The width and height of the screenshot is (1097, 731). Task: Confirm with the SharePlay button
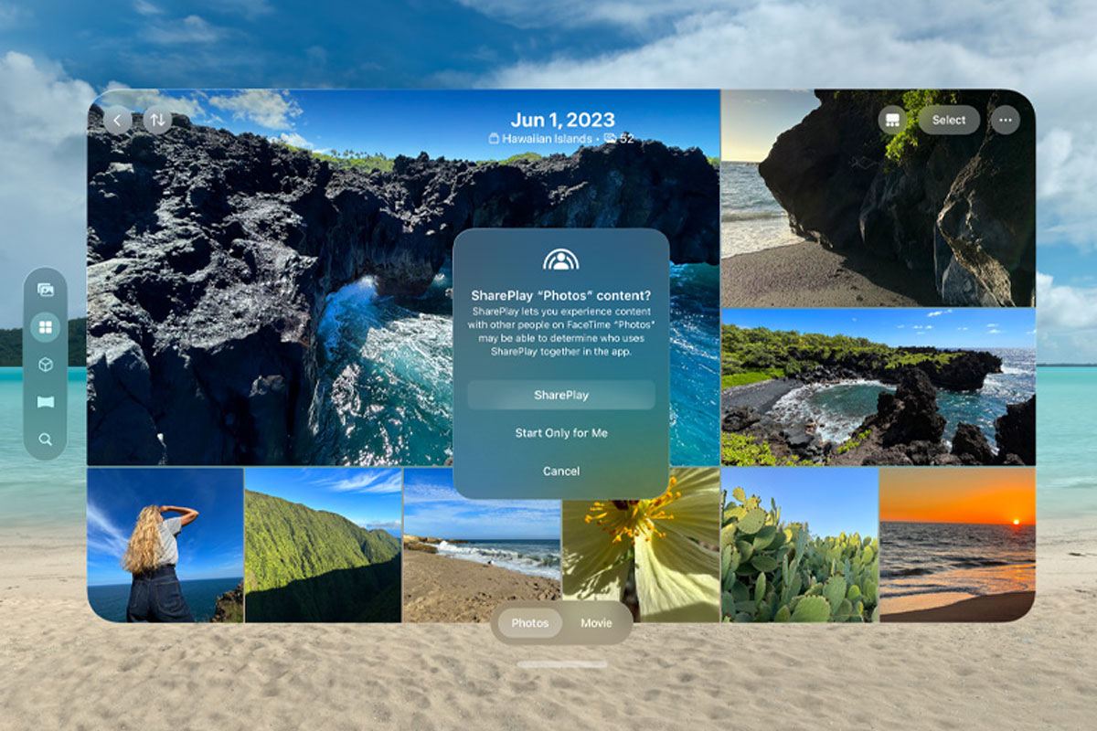point(560,395)
